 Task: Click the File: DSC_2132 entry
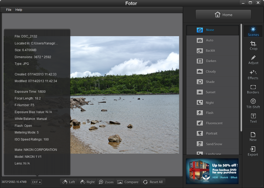pyautogui.click(x=26, y=36)
